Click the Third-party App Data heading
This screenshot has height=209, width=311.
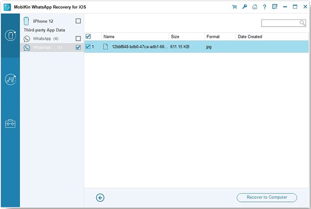[44, 30]
